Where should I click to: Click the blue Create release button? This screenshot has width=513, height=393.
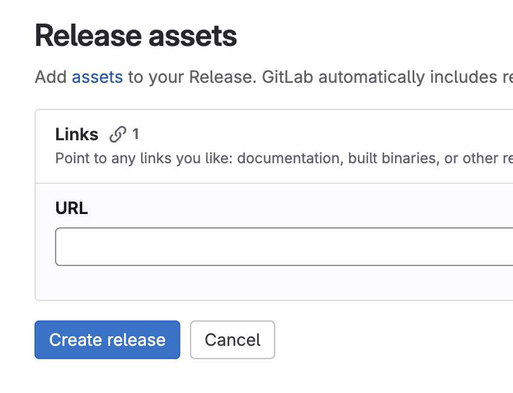[x=107, y=340]
